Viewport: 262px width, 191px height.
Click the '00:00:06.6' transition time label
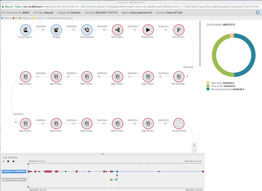click(x=163, y=73)
